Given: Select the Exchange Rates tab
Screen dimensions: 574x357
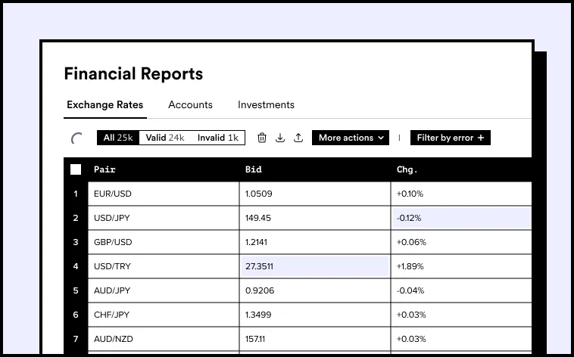Looking at the screenshot, I should pyautogui.click(x=105, y=105).
